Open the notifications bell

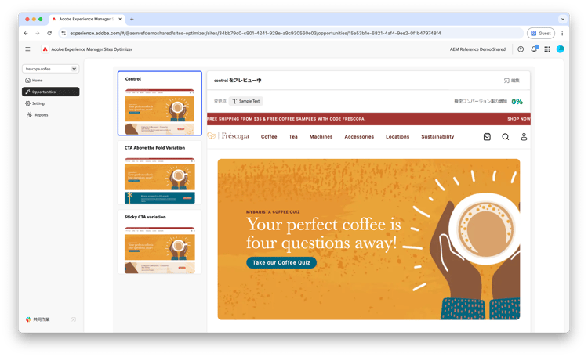pos(534,49)
